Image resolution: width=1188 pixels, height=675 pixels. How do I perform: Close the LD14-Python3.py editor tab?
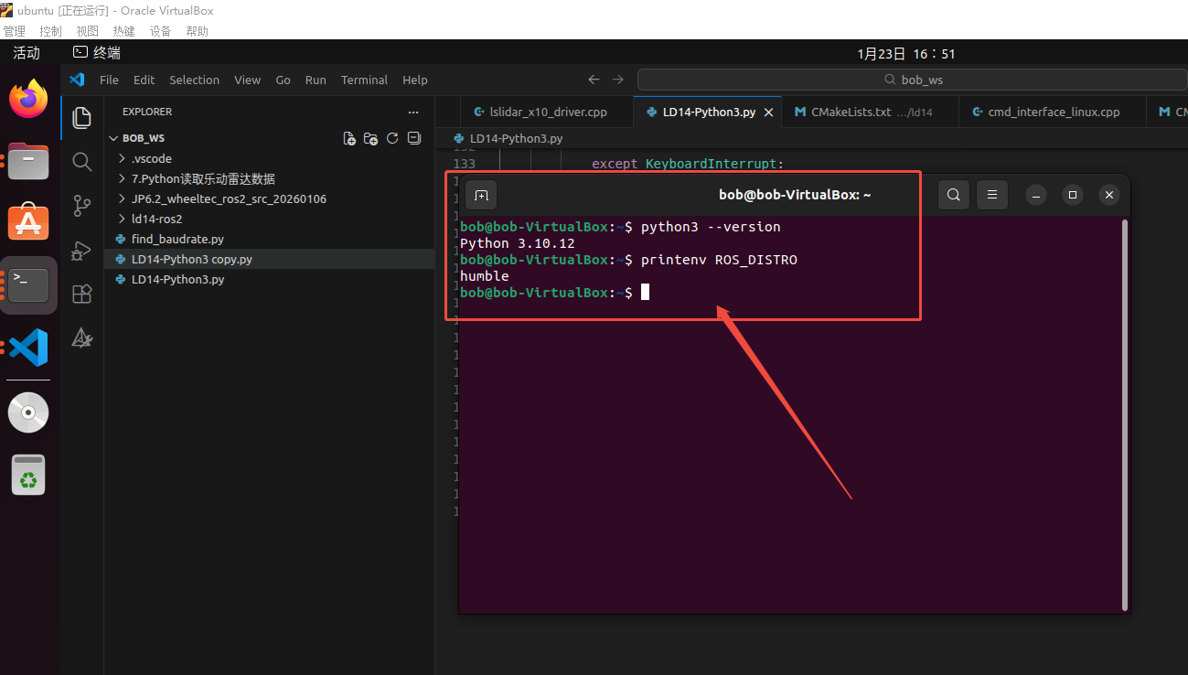click(x=769, y=112)
